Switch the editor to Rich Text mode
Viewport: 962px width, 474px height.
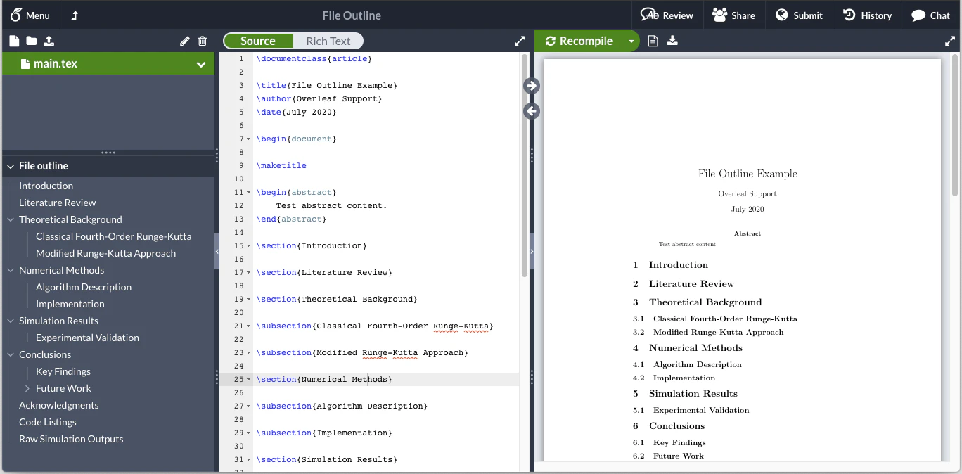tap(328, 41)
